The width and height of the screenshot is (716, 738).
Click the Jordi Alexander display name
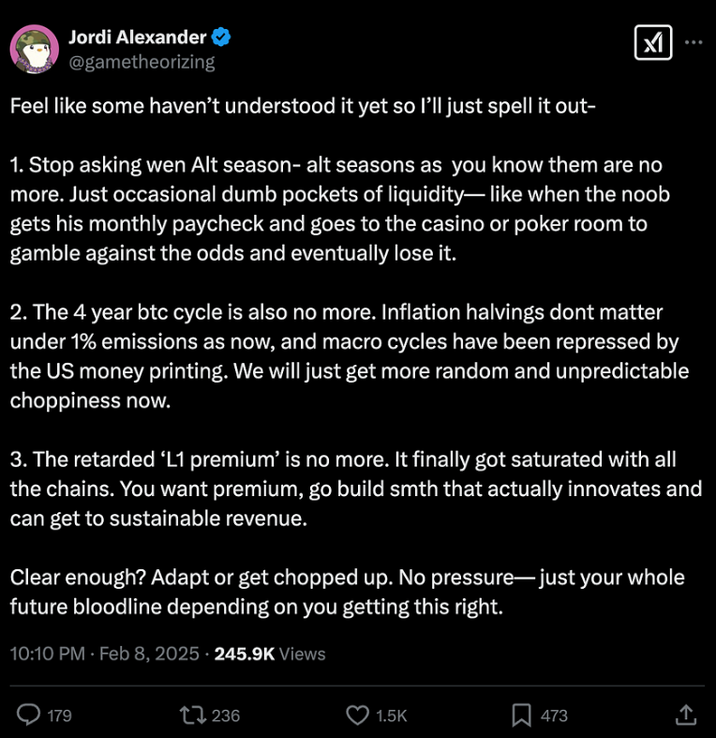(137, 38)
